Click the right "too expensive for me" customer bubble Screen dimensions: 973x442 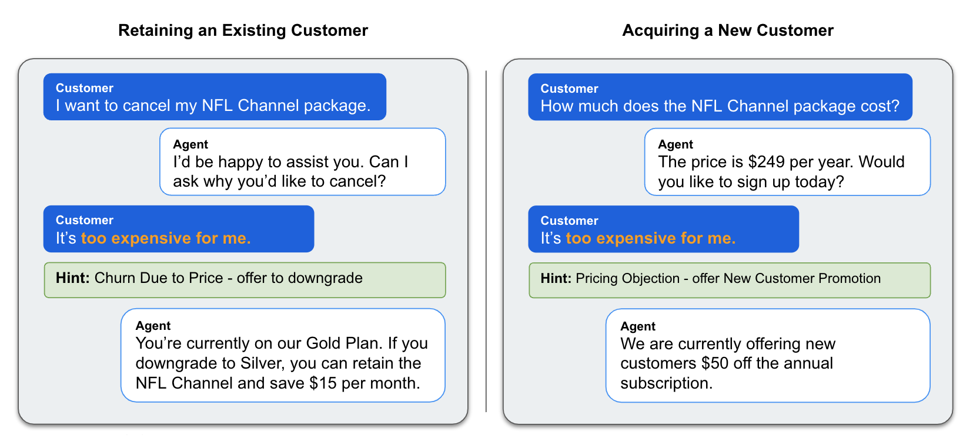(x=664, y=229)
